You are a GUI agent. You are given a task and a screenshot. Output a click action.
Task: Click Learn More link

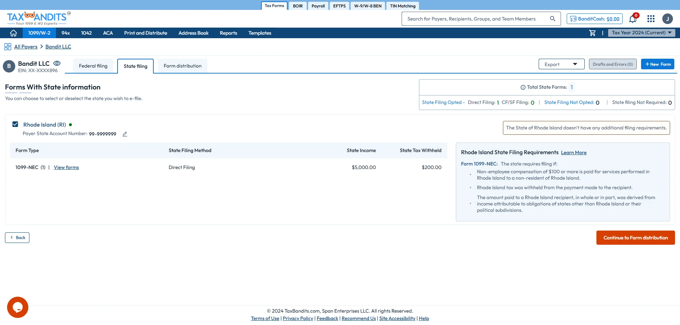(574, 152)
